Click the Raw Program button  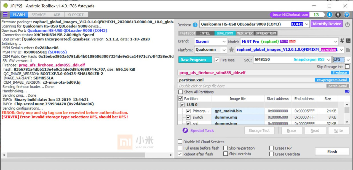click(195, 60)
